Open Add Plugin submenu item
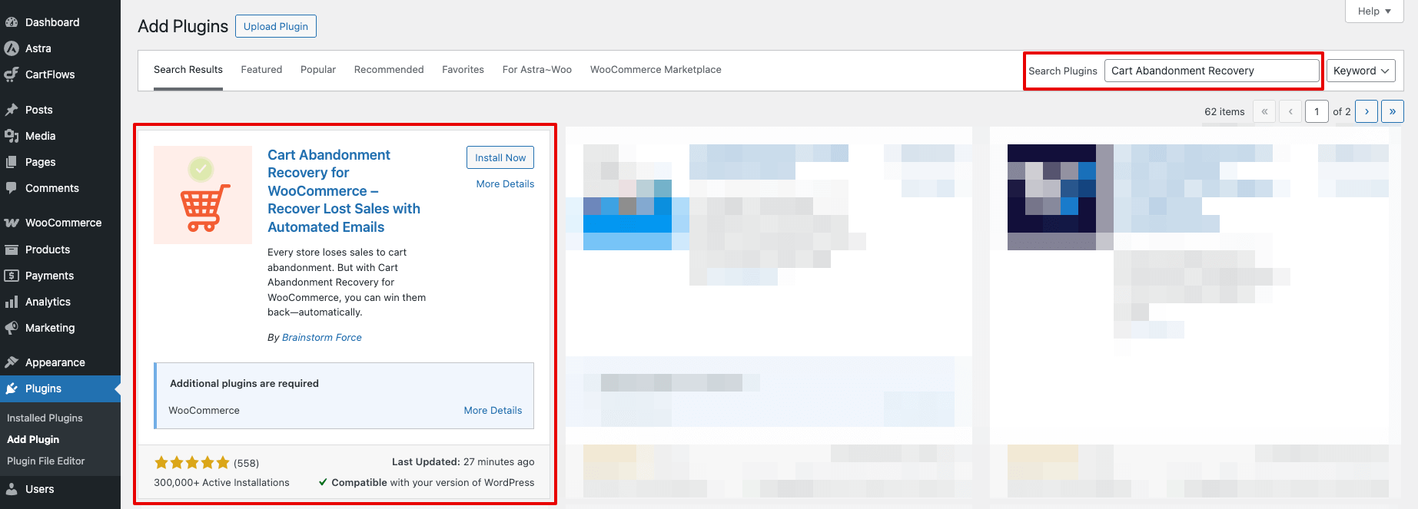The image size is (1418, 509). (33, 440)
